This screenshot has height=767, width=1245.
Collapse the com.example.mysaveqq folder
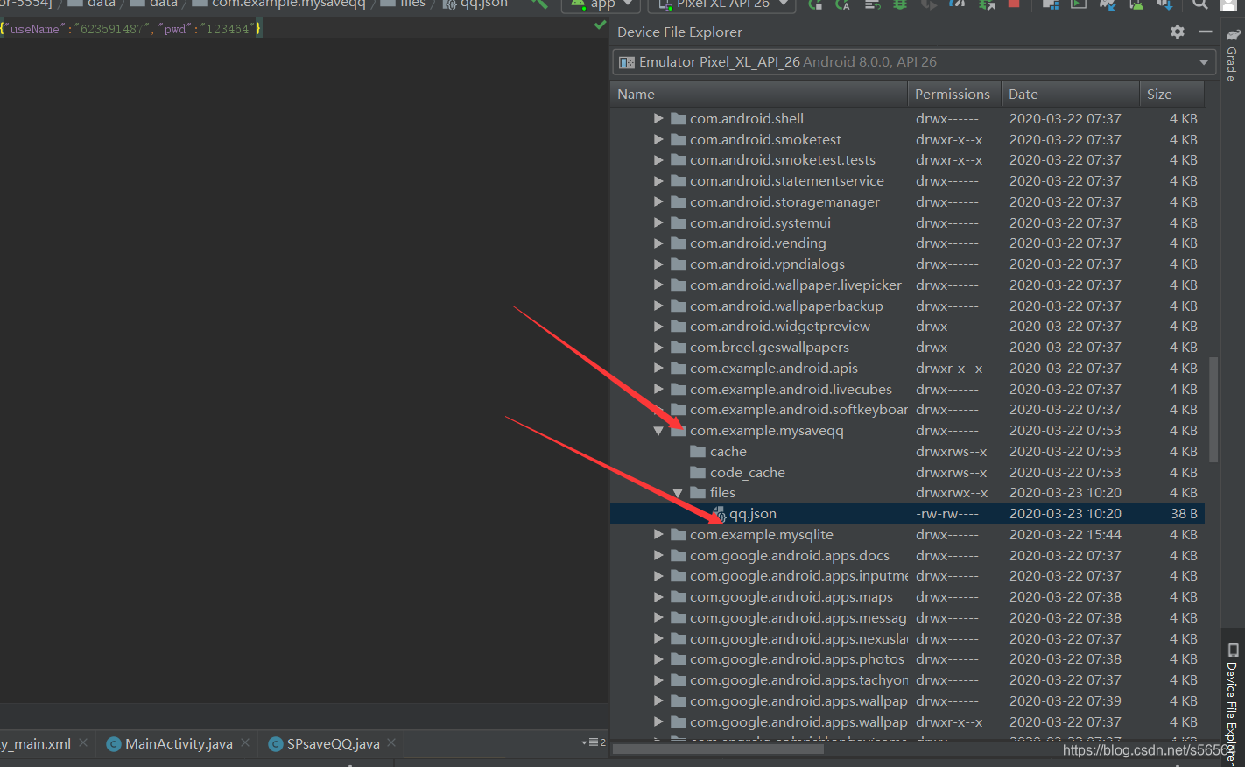[658, 431]
